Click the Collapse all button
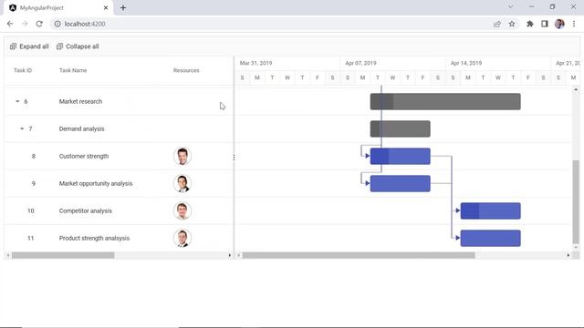Image resolution: width=584 pixels, height=328 pixels. click(78, 46)
